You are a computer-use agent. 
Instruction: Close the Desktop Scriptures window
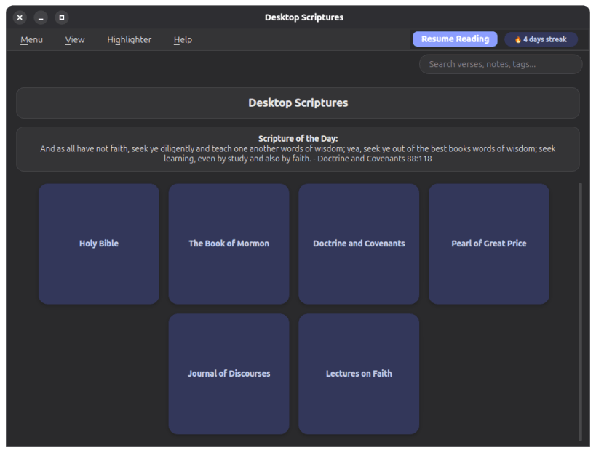20,17
